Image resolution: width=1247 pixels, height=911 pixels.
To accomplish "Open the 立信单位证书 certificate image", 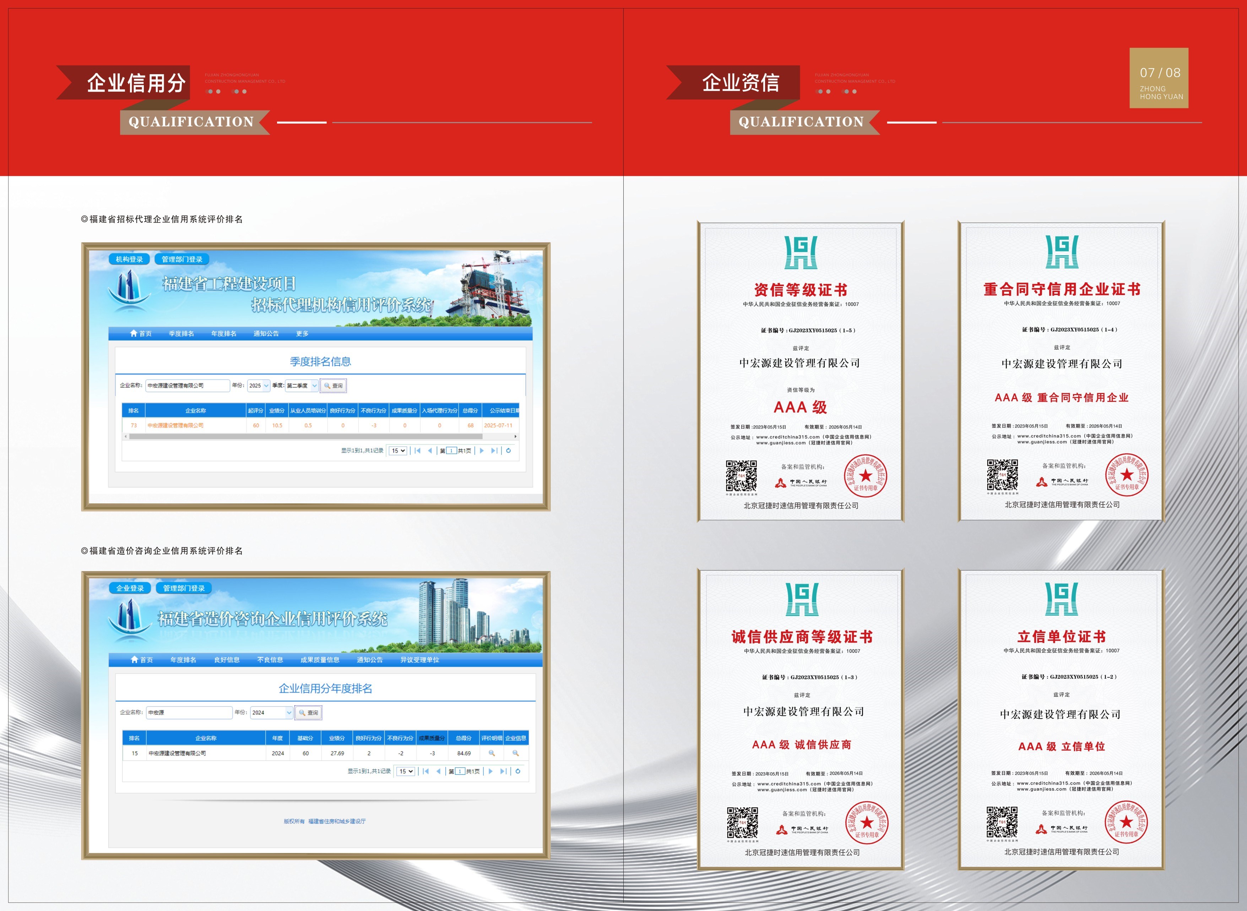I will 1061,719.
